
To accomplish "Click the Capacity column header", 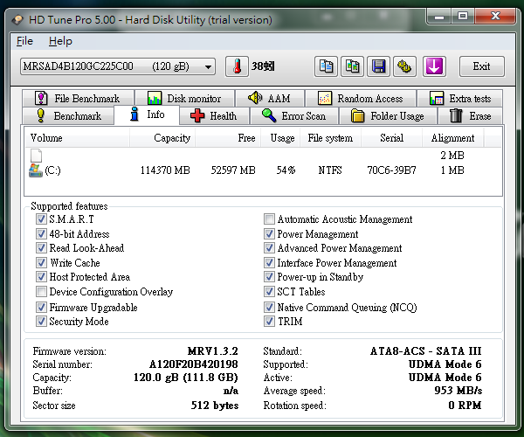I will click(162, 138).
